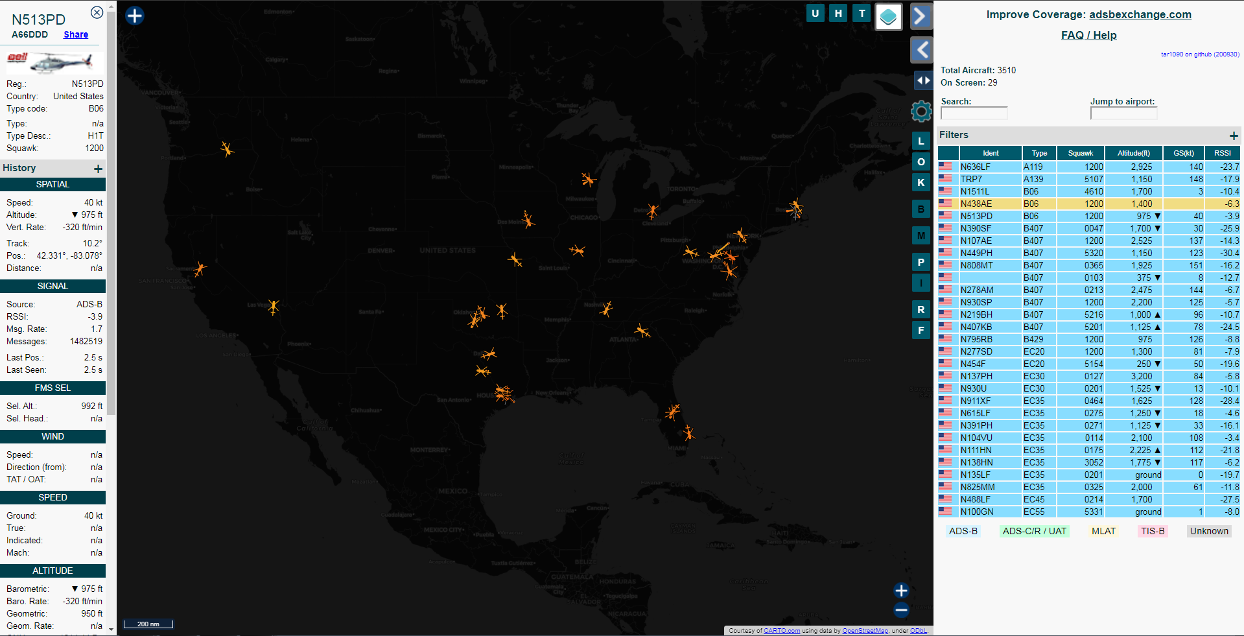Click the ADS-B legend swatch

point(963,531)
